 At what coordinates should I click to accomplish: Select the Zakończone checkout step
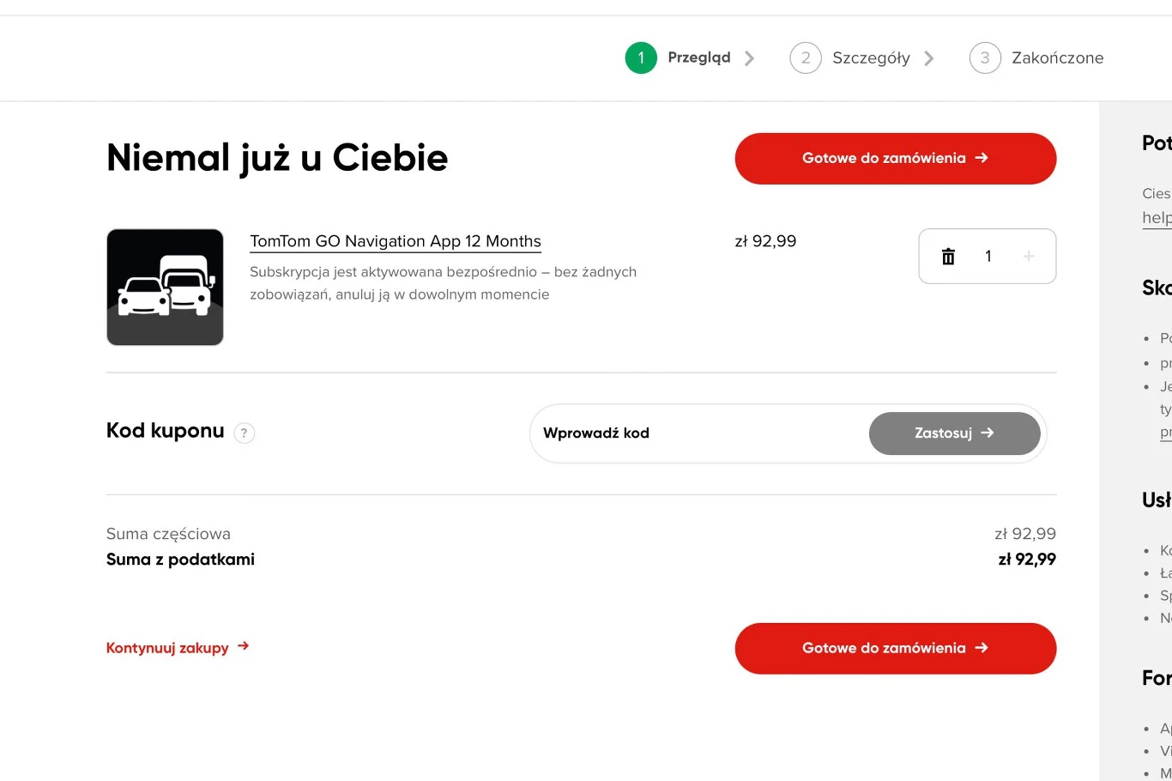coord(1057,58)
